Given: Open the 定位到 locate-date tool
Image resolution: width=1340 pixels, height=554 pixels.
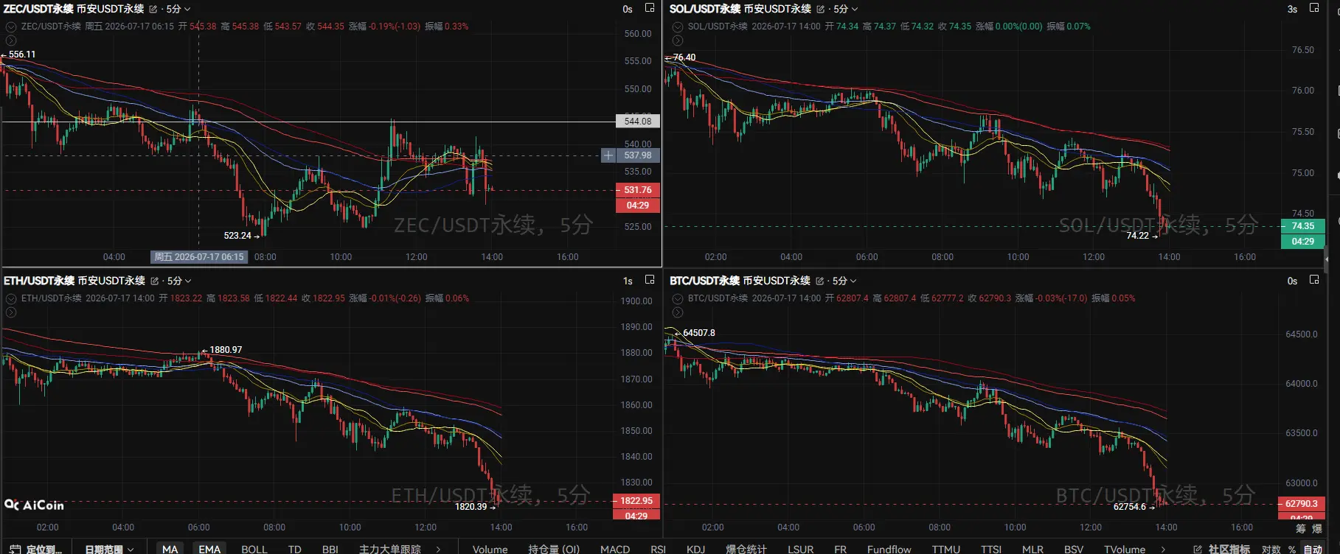Looking at the screenshot, I should (36, 549).
